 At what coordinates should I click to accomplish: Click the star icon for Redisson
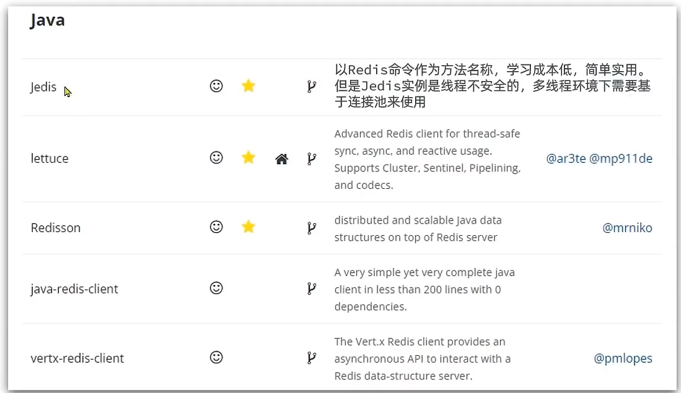248,227
